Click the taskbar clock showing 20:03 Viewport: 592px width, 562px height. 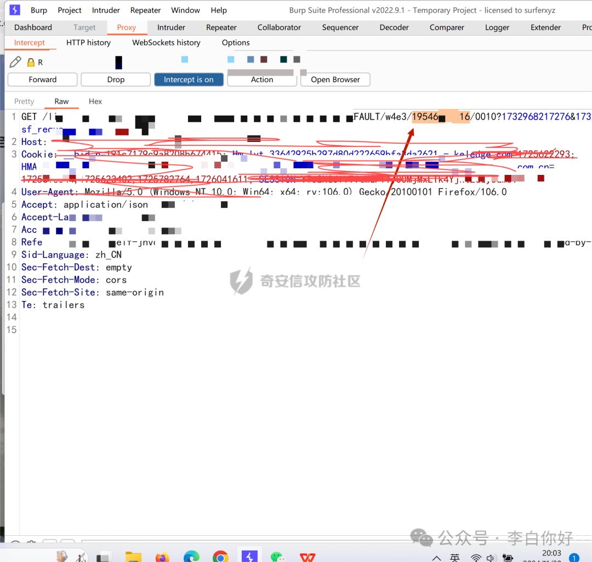tap(551, 553)
